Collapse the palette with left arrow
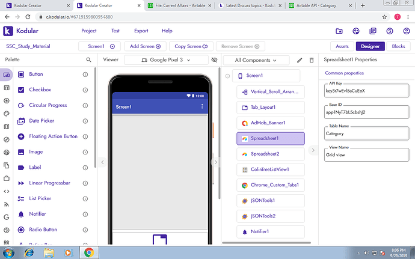 (103, 162)
